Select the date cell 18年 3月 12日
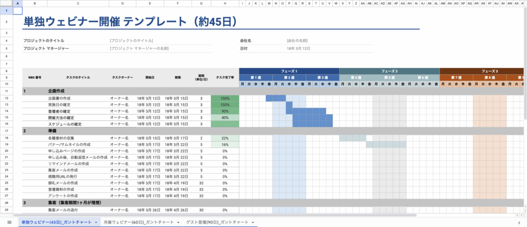 click(298, 48)
